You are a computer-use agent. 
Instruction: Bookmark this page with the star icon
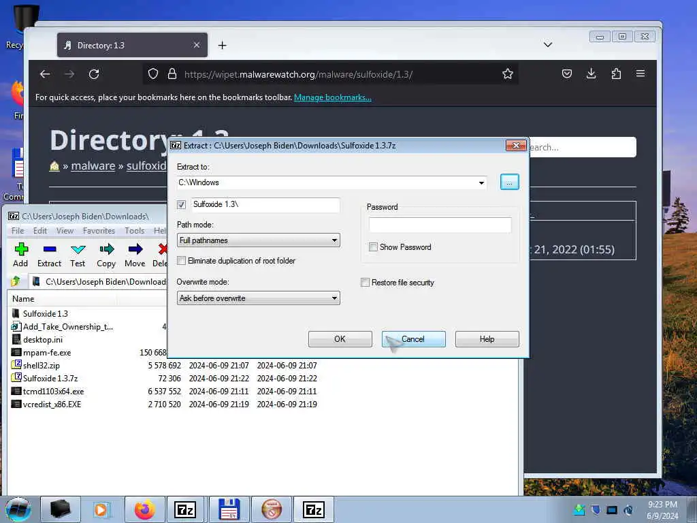click(x=508, y=74)
